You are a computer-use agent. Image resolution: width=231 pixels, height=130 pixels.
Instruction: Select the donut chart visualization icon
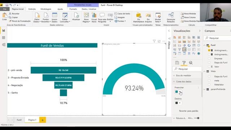189,45
